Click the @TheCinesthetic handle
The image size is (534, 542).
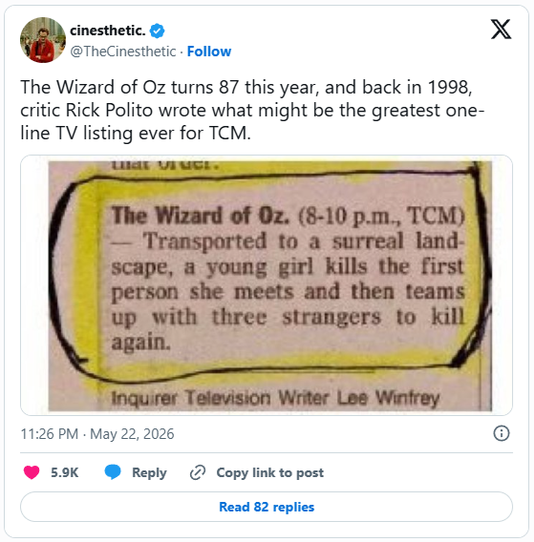click(123, 52)
